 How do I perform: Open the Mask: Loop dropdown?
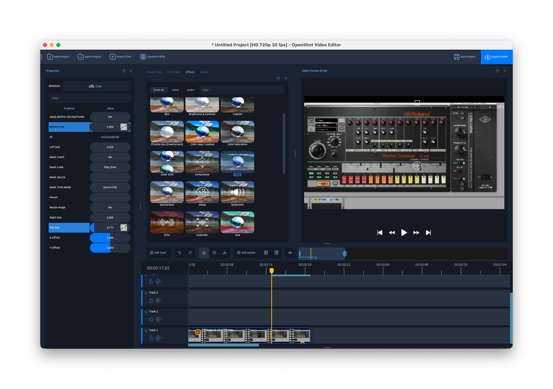[110, 167]
